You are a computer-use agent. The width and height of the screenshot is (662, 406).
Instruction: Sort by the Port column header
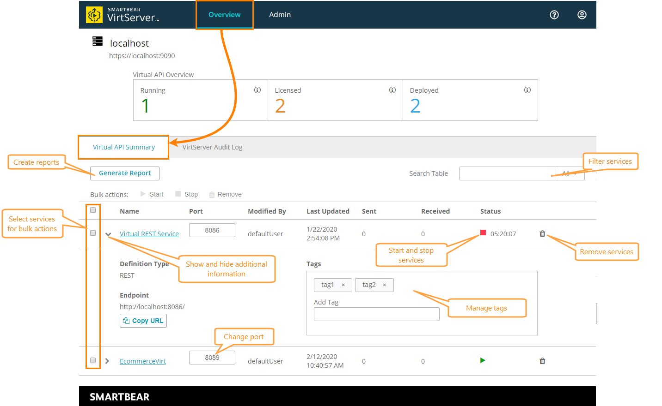[x=196, y=211]
